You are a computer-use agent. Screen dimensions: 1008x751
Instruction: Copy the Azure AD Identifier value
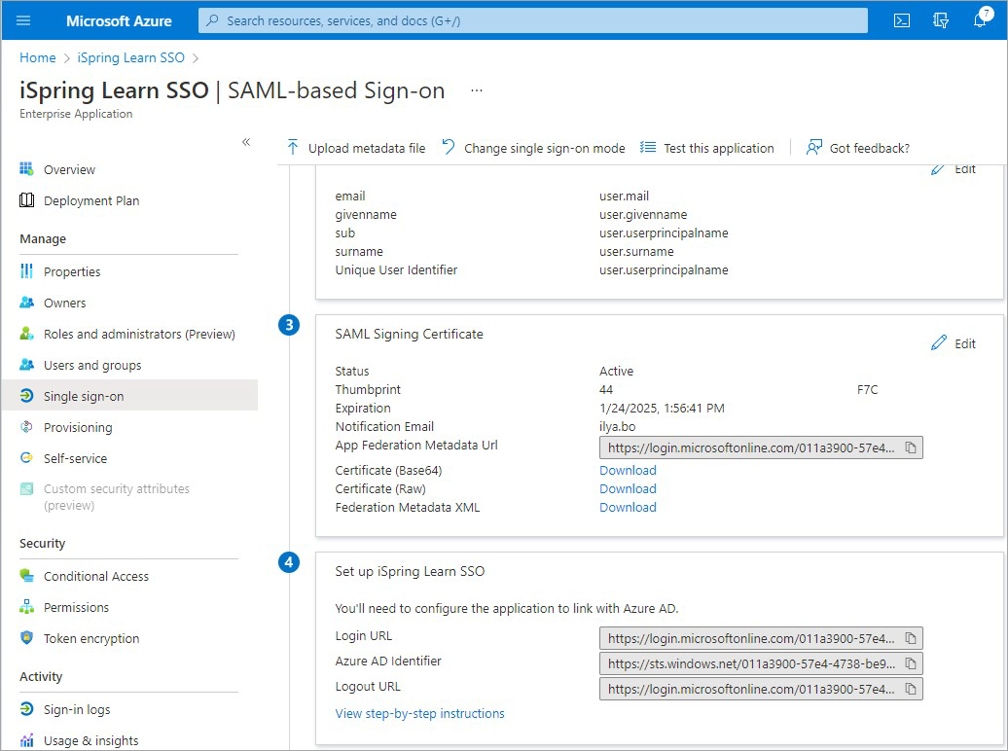(911, 663)
